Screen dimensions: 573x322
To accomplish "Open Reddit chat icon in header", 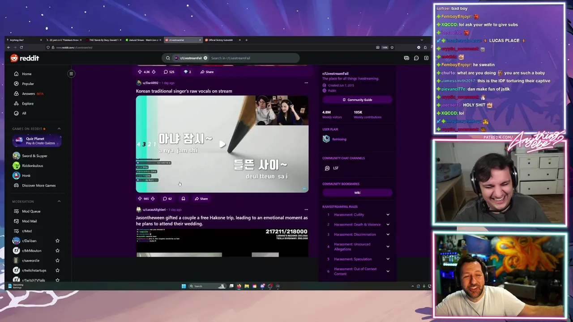I will click(x=416, y=58).
